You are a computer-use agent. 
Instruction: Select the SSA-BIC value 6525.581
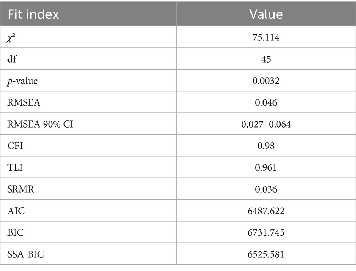pos(266,254)
